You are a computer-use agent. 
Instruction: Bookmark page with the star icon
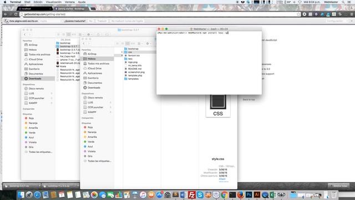(298, 14)
